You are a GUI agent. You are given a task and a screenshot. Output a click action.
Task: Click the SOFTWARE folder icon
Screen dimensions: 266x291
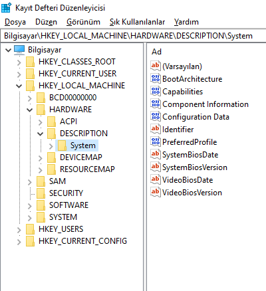pyautogui.click(x=41, y=205)
